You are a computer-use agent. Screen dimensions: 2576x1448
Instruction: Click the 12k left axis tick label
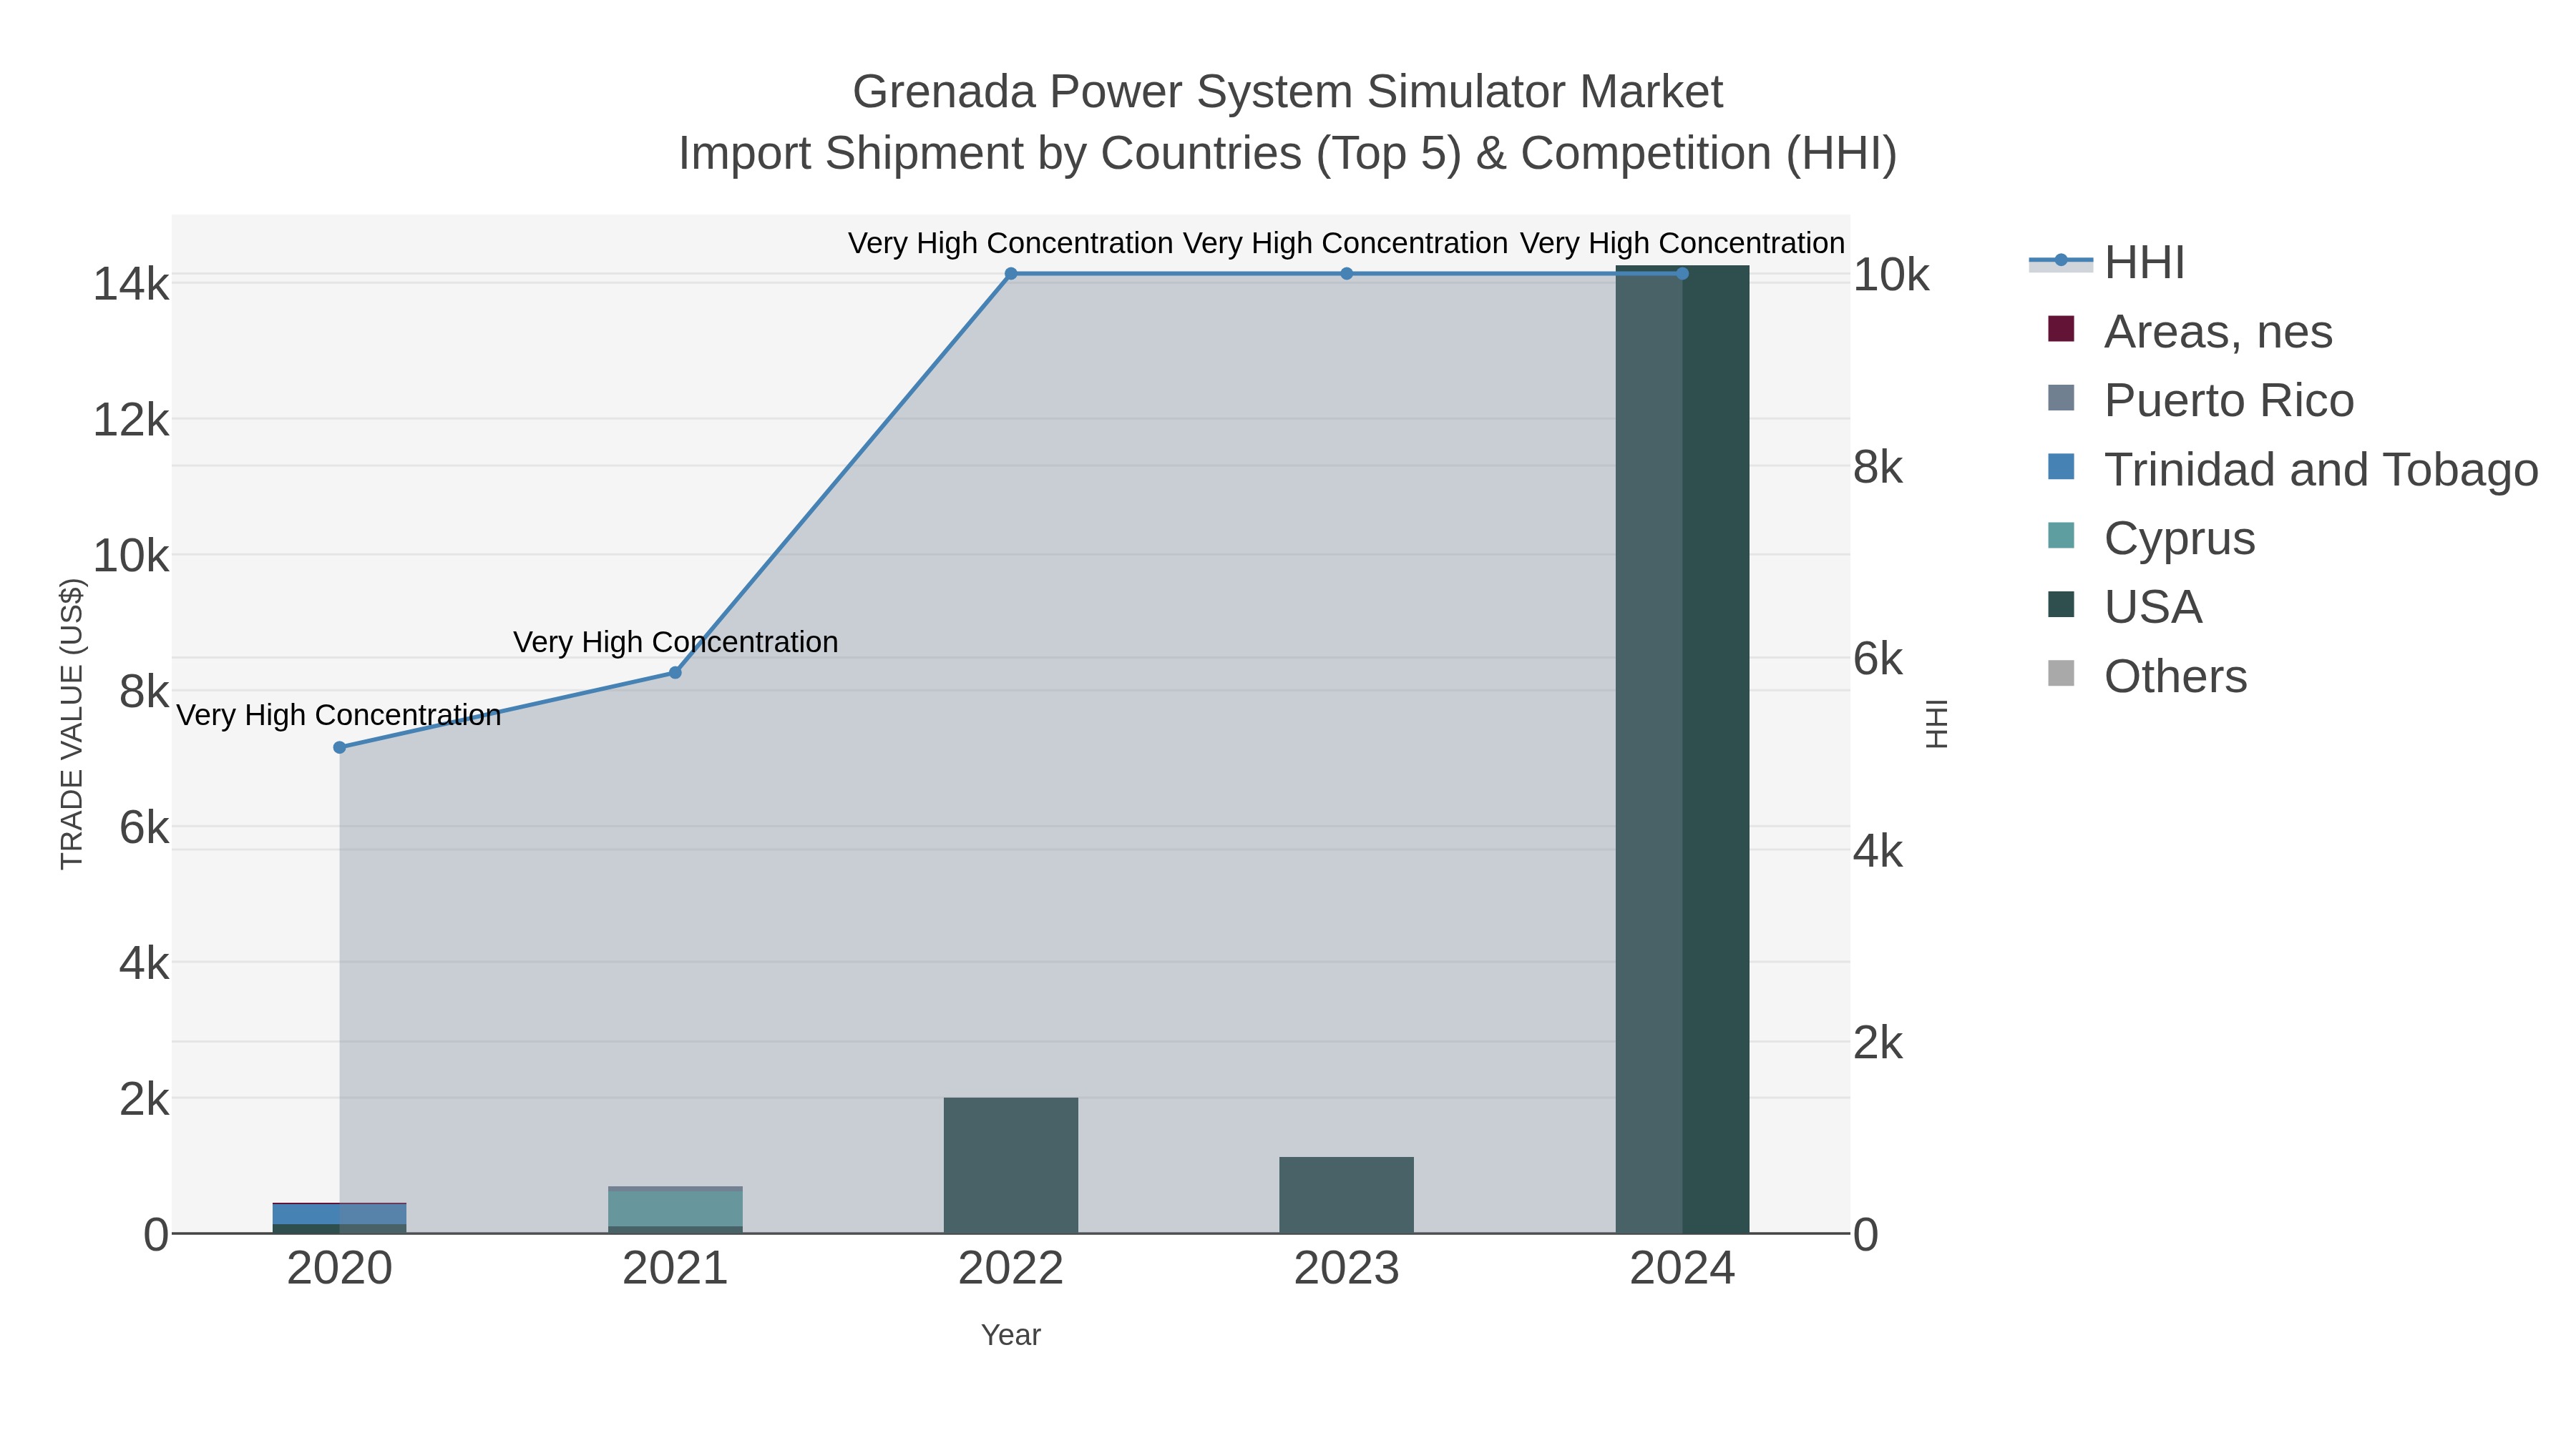click(x=131, y=420)
